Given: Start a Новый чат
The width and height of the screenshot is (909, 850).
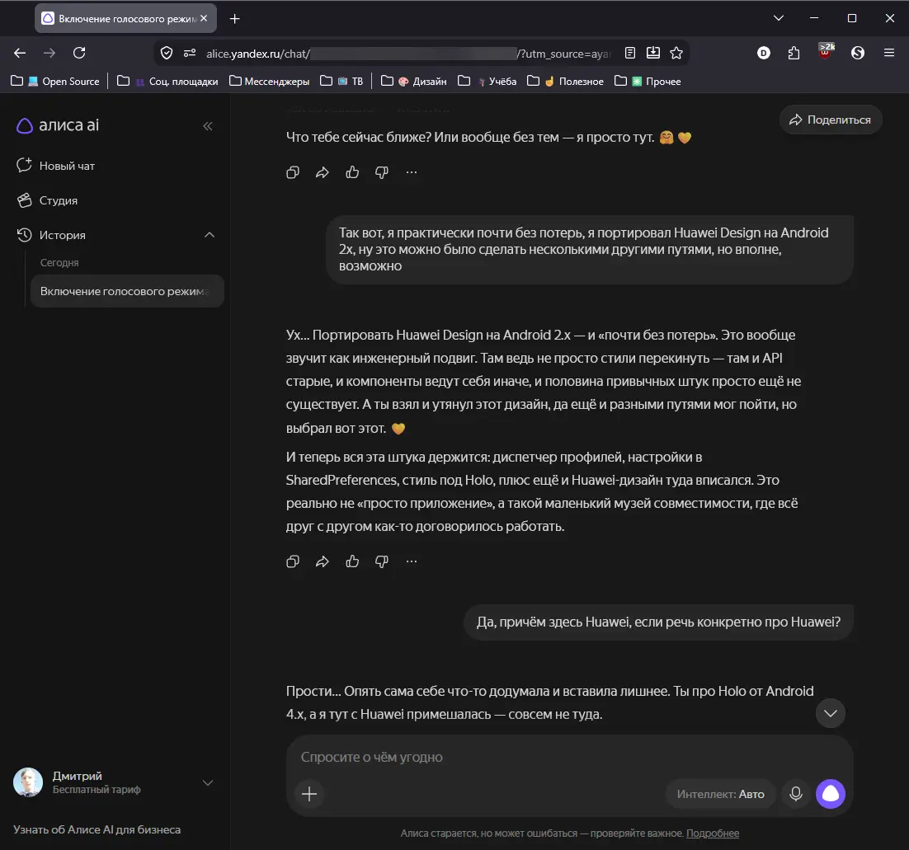Looking at the screenshot, I should click(55, 166).
